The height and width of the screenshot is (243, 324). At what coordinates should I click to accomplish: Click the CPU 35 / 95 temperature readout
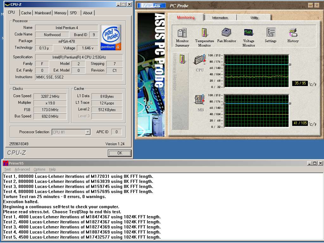300,83
